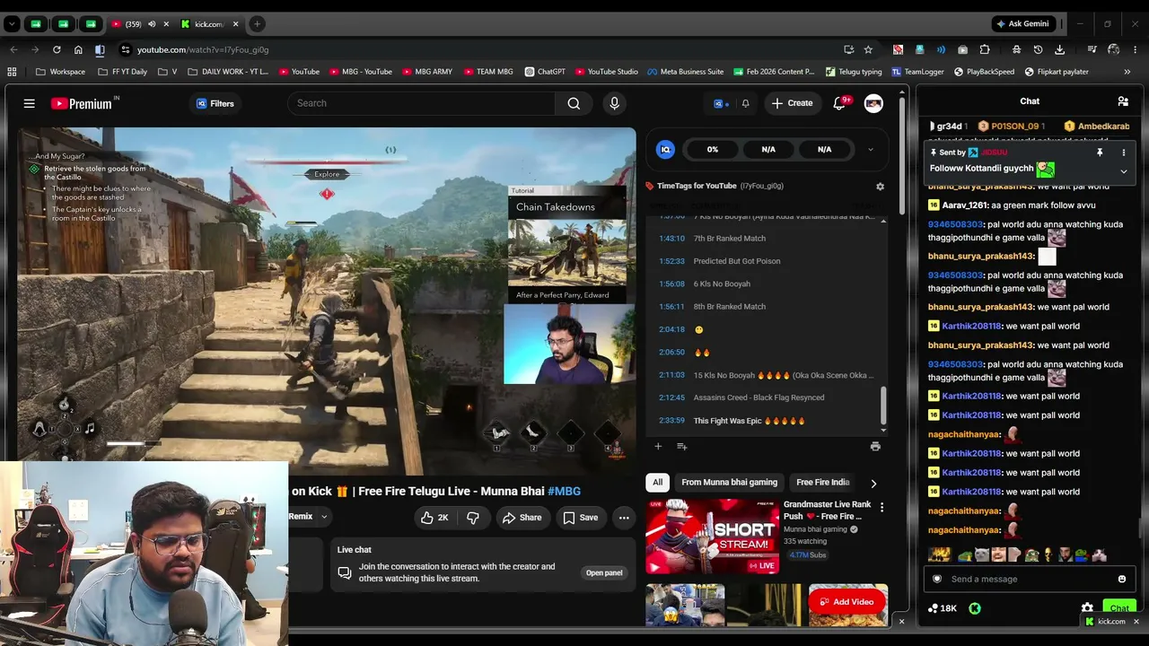Viewport: 1149px width, 646px height.
Task: Open Short Stream live video thumbnail
Action: click(x=713, y=537)
